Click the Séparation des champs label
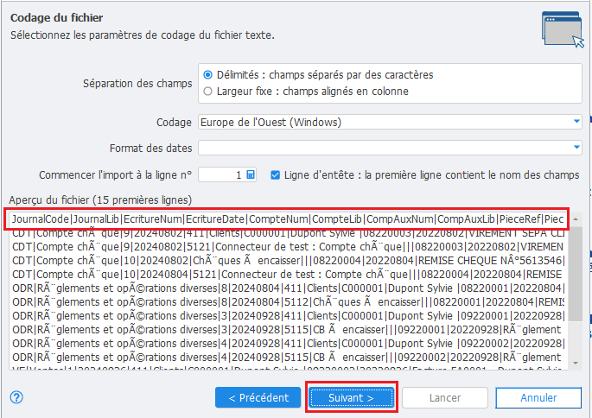The width and height of the screenshot is (592, 418). (137, 84)
